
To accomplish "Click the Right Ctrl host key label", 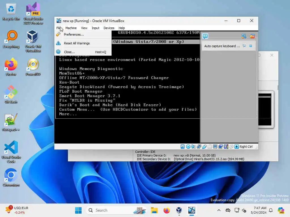I will [246, 147].
